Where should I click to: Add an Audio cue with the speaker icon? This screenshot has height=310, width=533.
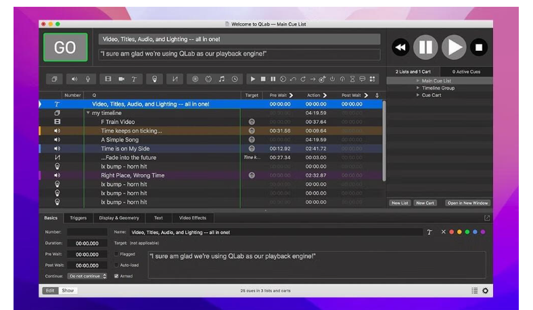click(x=74, y=79)
